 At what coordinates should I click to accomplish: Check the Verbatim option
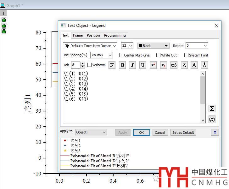tap(90, 65)
